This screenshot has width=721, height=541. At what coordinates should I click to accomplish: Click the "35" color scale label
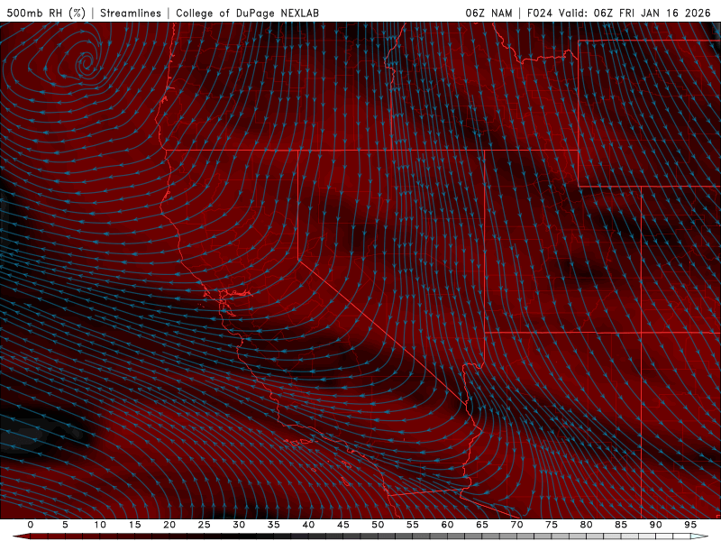274,525
